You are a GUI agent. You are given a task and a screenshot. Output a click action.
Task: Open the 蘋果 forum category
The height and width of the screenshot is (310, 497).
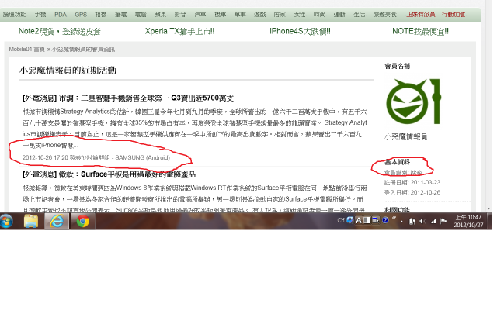pyautogui.click(x=161, y=15)
